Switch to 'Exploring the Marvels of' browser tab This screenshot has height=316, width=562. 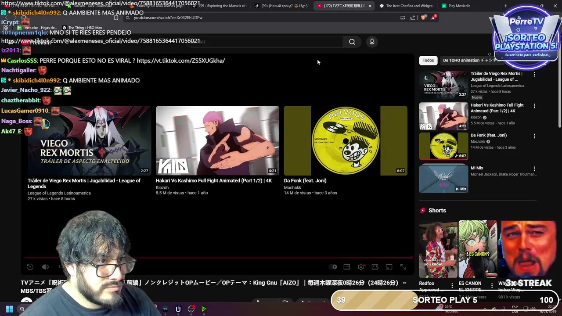click(220, 6)
